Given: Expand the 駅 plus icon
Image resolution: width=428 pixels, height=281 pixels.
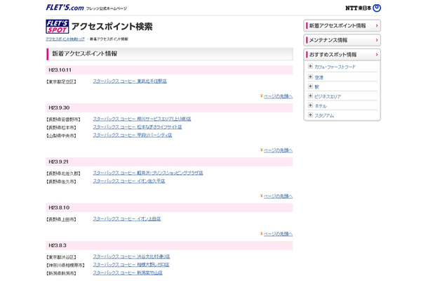Looking at the screenshot, I should pyautogui.click(x=310, y=86).
